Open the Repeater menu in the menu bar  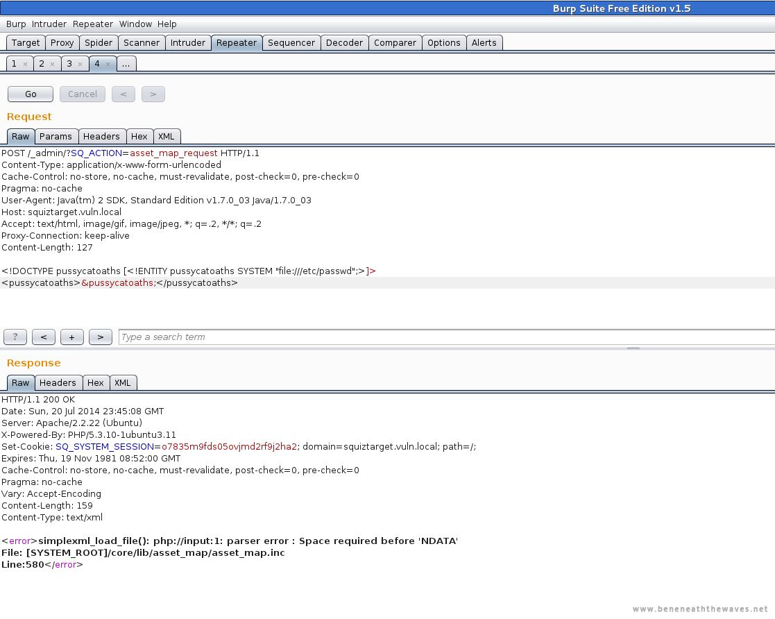tap(93, 24)
